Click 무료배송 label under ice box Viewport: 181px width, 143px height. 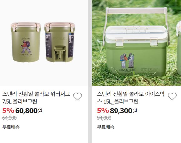[106, 127]
